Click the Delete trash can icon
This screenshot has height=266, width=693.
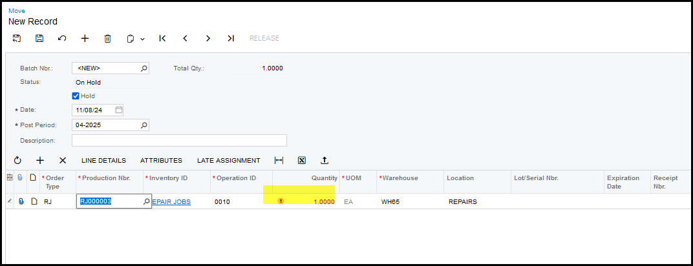[107, 38]
